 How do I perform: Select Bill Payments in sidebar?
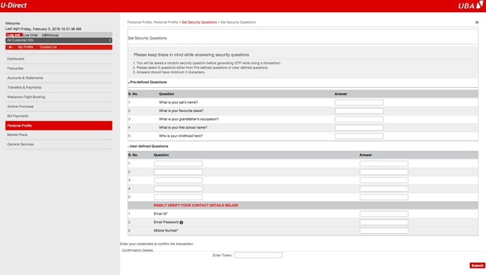pos(18,116)
